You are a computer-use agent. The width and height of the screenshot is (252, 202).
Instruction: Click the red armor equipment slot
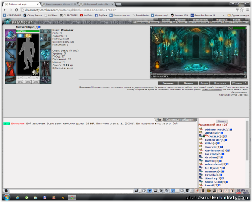(10, 68)
